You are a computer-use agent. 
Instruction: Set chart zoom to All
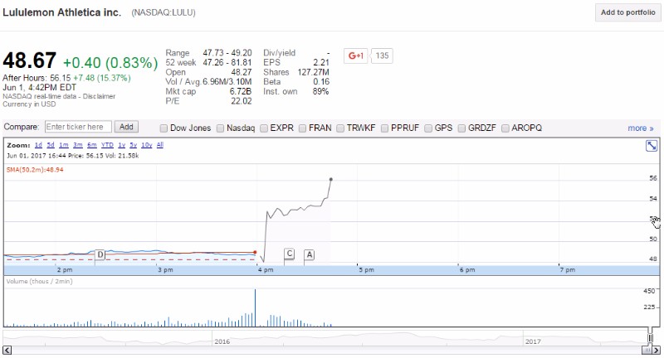[x=160, y=145]
